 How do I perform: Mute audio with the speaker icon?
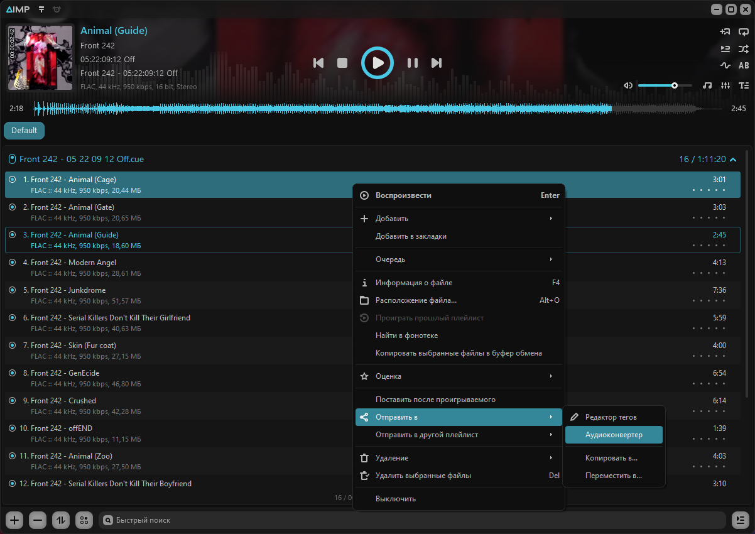[x=628, y=85]
